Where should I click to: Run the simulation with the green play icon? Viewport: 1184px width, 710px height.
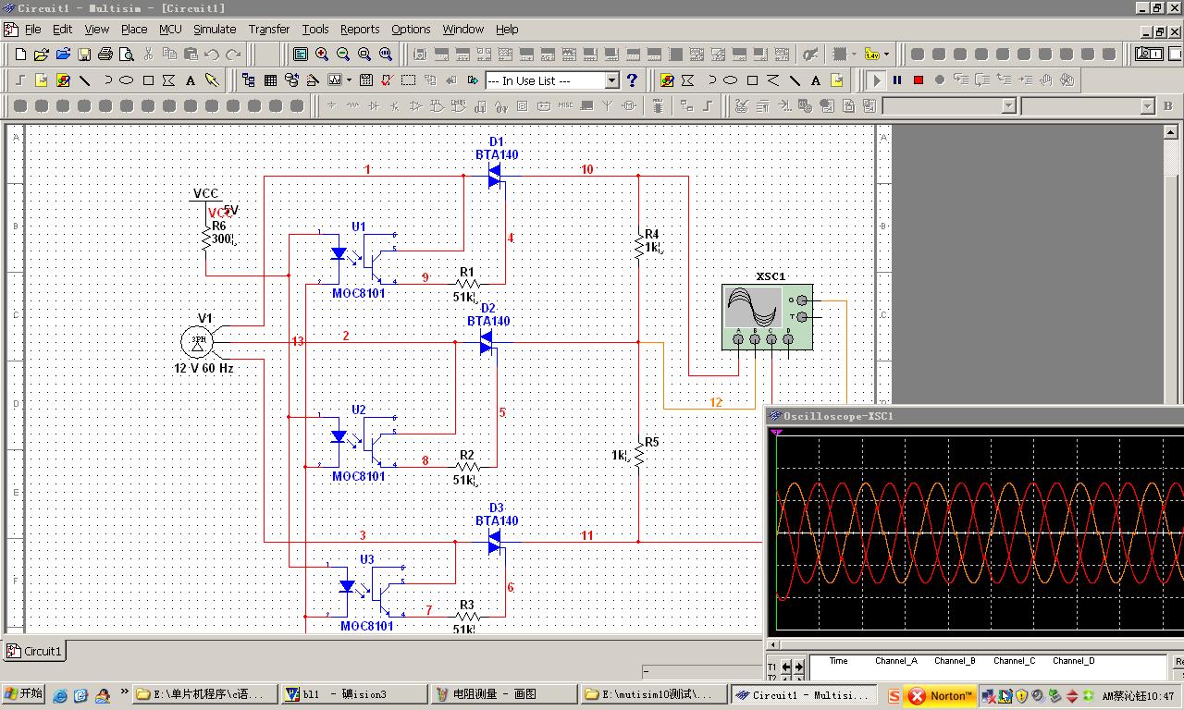click(876, 80)
